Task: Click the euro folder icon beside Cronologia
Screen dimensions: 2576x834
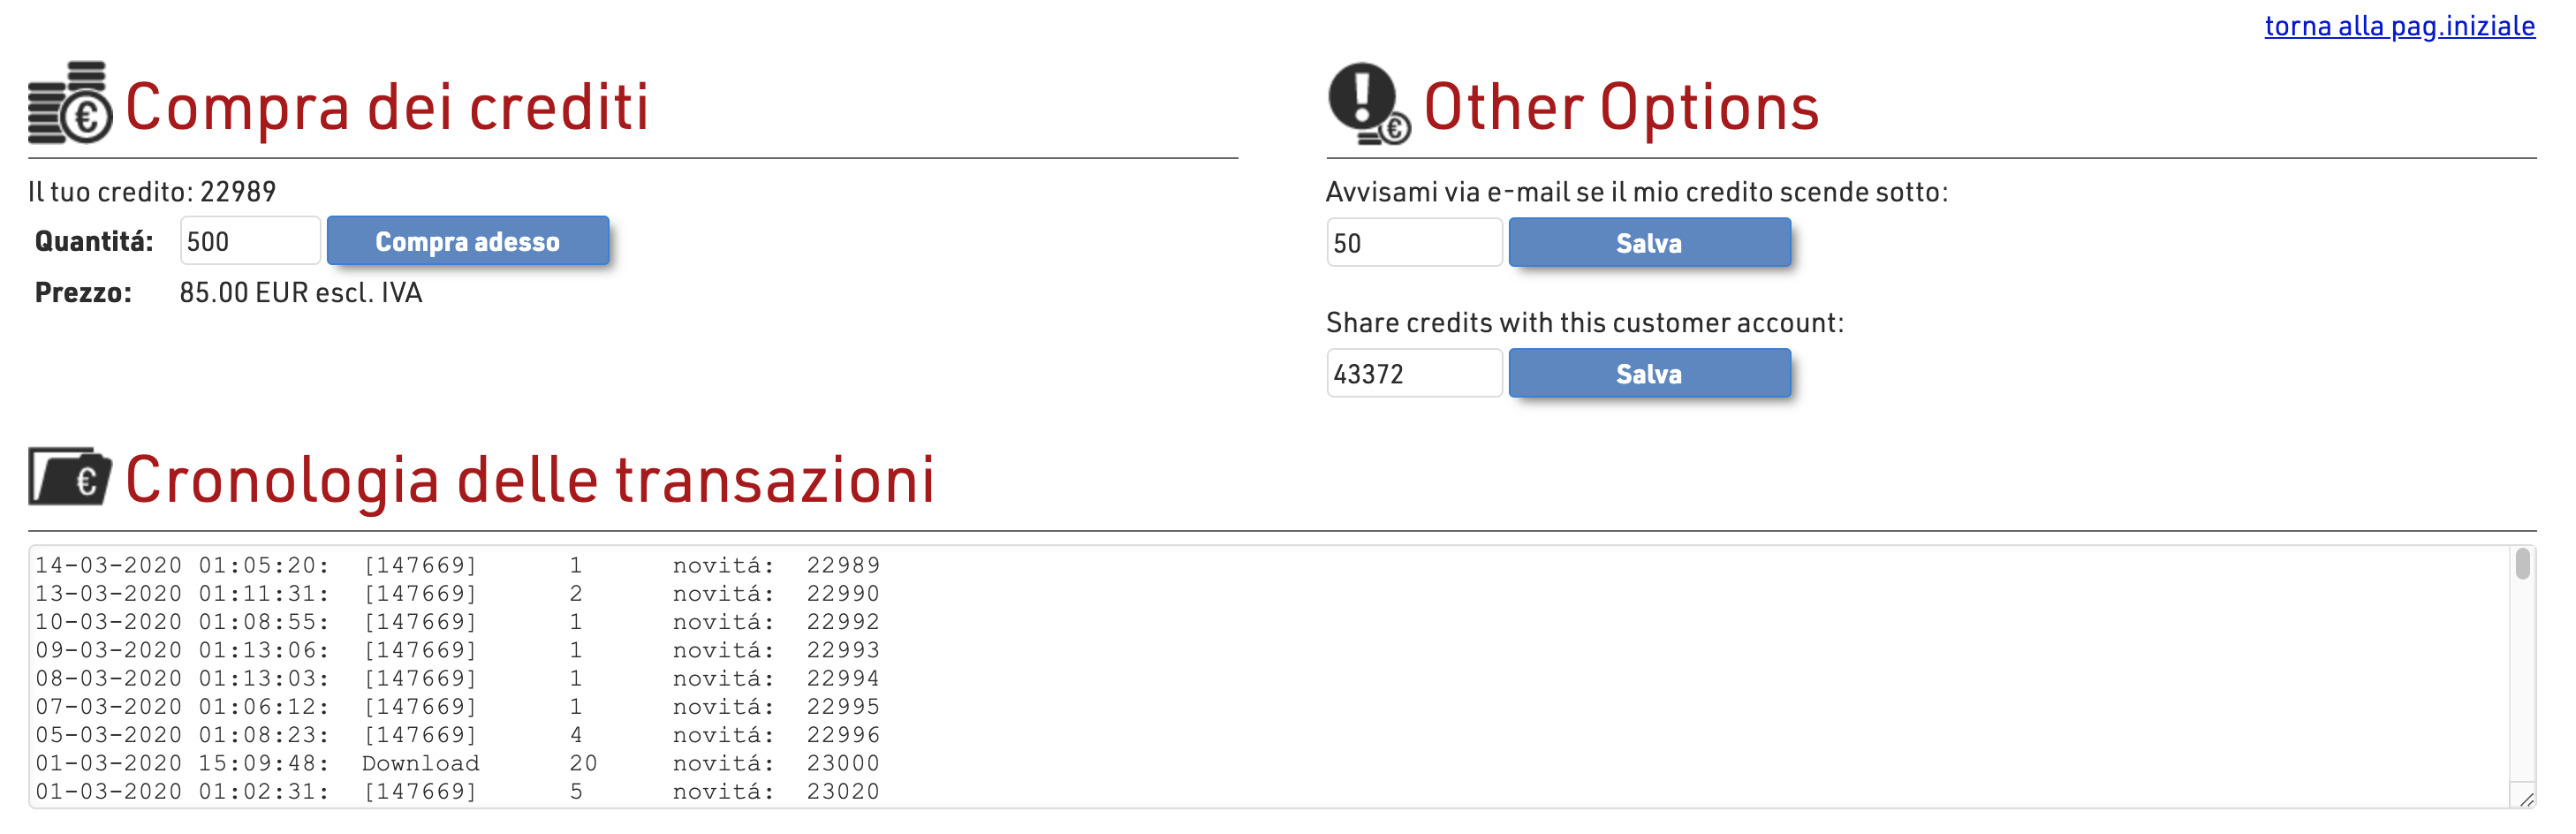Action: pos(70,477)
